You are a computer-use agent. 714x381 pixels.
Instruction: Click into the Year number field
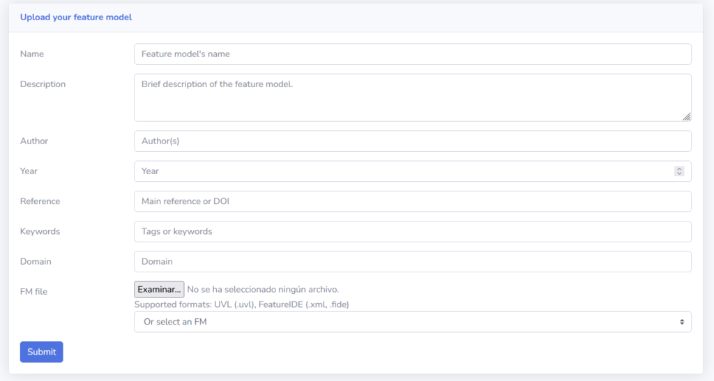[x=404, y=171]
